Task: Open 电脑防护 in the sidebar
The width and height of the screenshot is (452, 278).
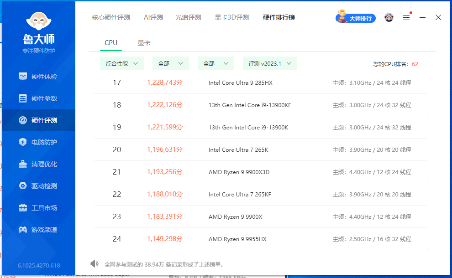Action: [39, 142]
